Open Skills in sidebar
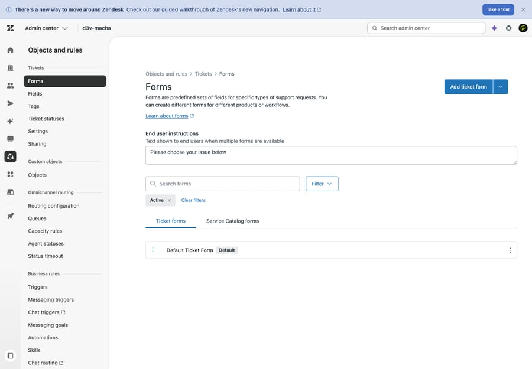The width and height of the screenshot is (532, 369). [x=34, y=350]
